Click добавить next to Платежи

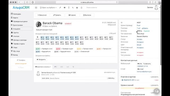(145, 28)
